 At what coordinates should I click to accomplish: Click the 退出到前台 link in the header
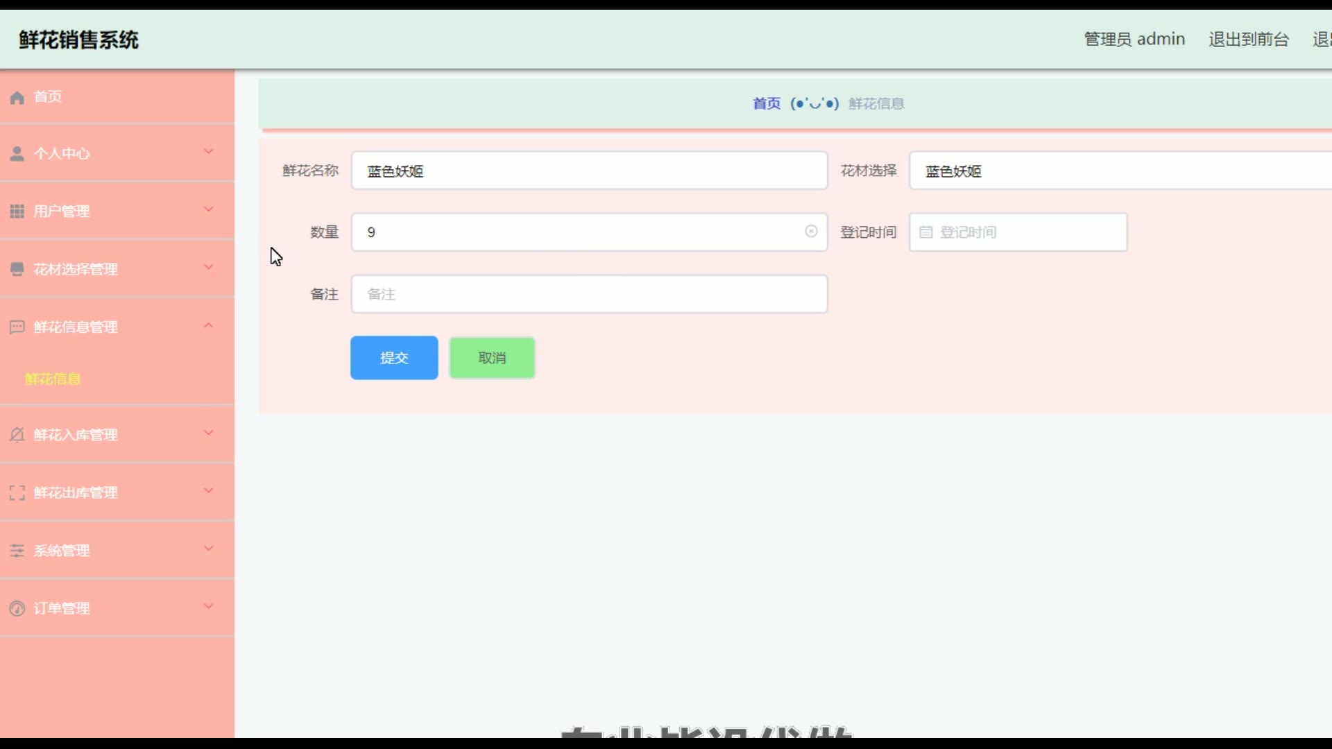[x=1248, y=40]
